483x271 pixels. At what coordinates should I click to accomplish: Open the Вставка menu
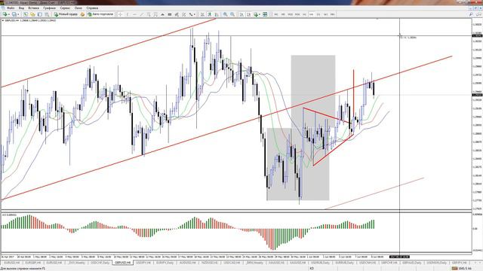[x=33, y=8]
